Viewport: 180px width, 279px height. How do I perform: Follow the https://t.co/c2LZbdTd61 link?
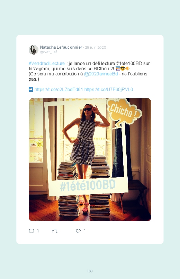click(59, 89)
